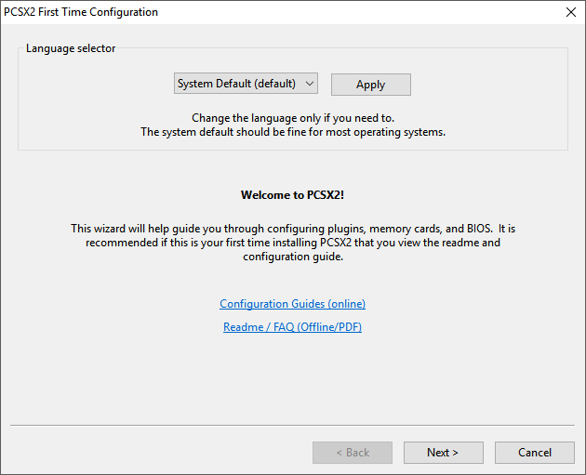Click the "Change the language only if you need to" hint

point(292,118)
